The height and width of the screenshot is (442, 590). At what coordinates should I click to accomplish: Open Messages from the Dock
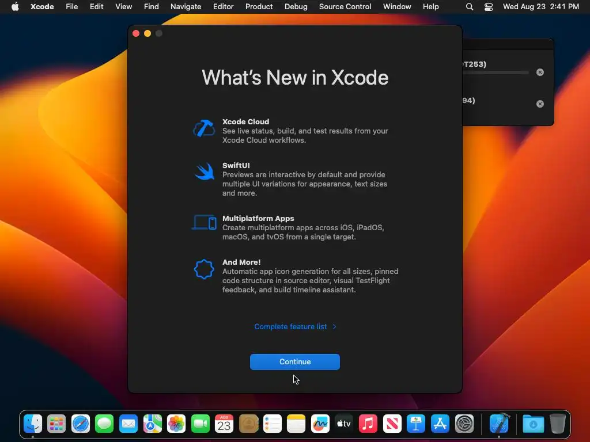coord(104,424)
